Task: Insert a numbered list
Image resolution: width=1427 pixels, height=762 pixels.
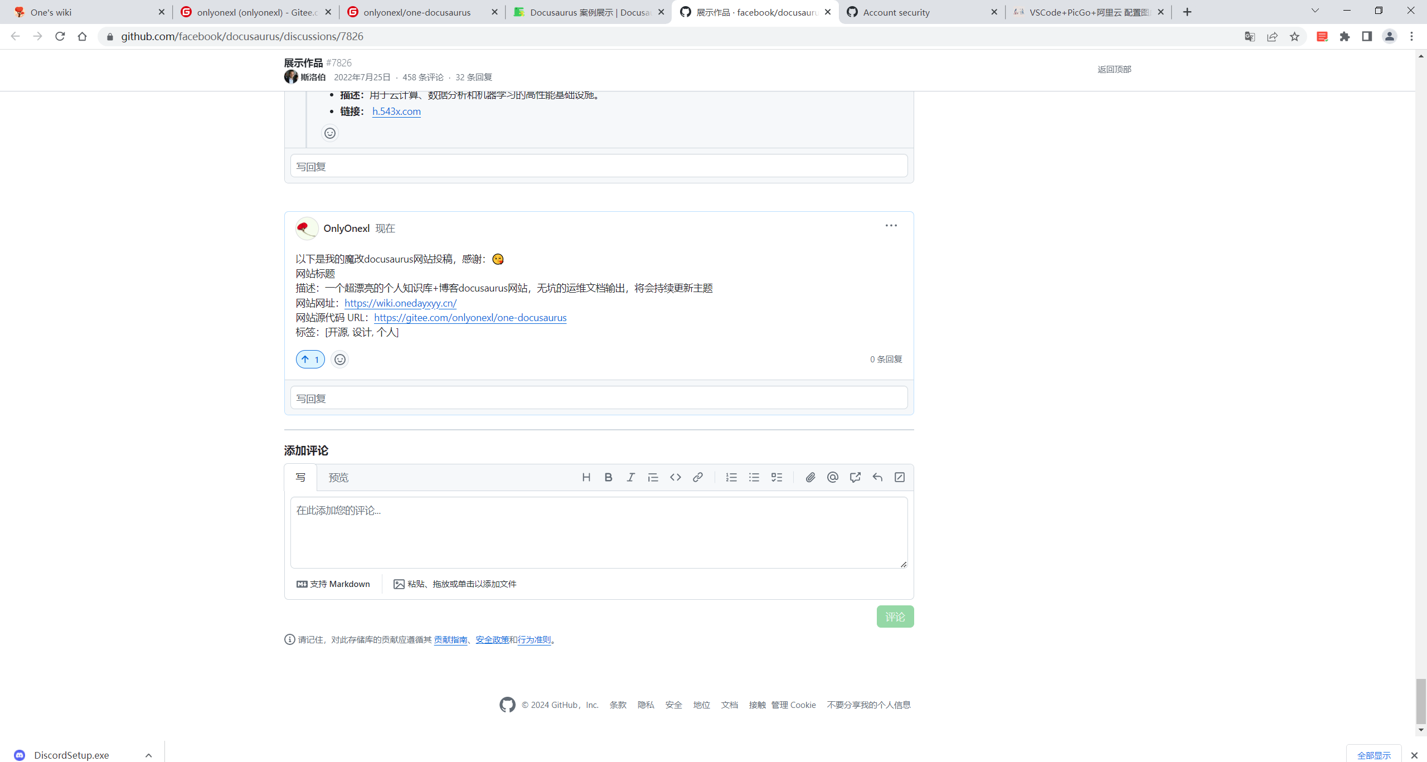Action: [x=731, y=477]
